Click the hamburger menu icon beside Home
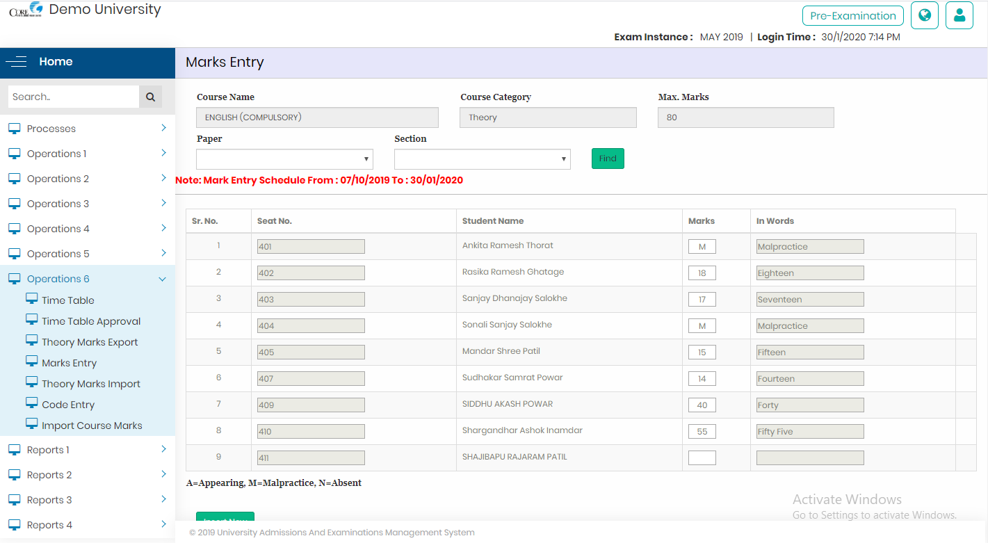The image size is (988, 543). pos(16,62)
